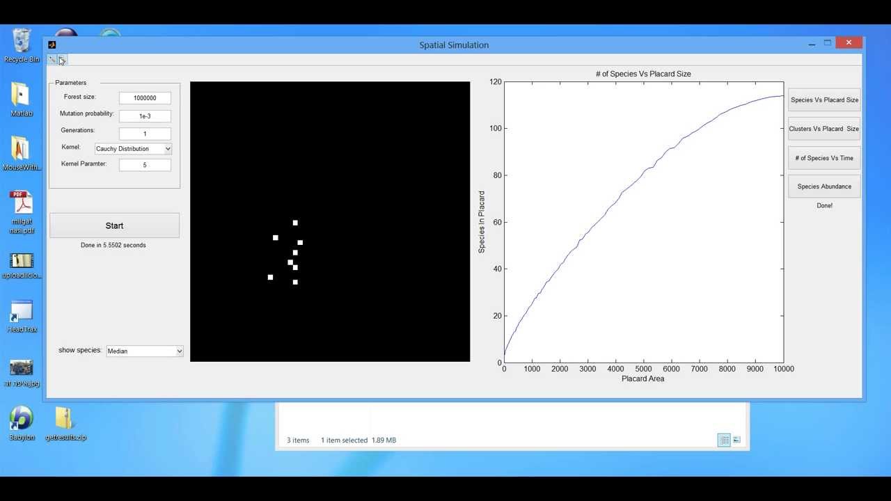Open the Kernel Cauchy Distribution dropdown

(x=133, y=149)
